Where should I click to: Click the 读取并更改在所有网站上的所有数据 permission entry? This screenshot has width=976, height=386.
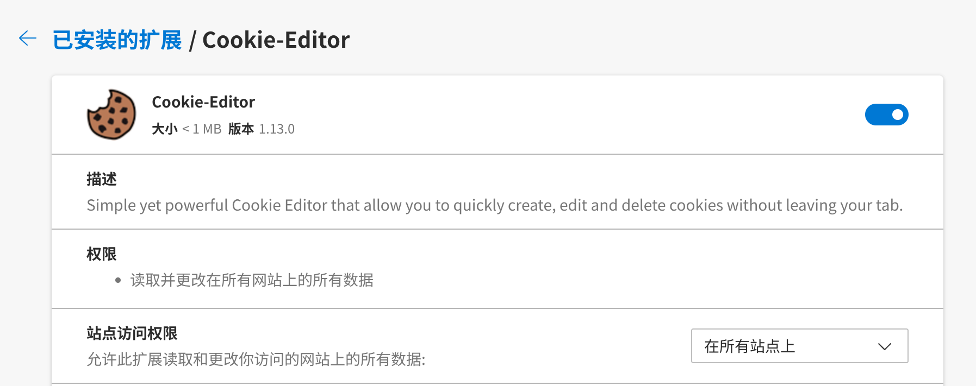(x=252, y=280)
